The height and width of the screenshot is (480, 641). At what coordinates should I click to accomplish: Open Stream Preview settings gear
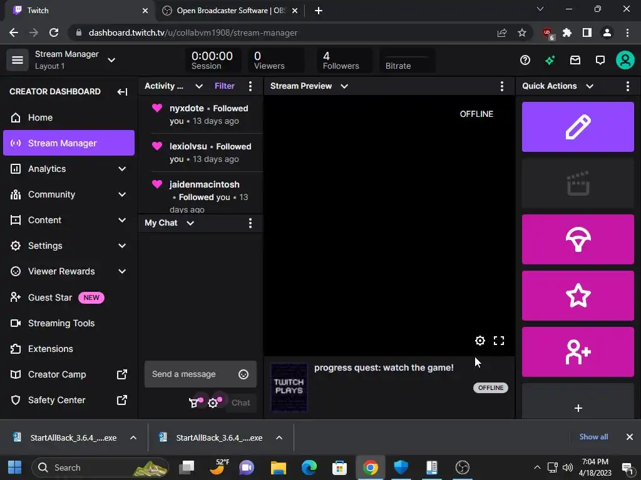point(480,341)
